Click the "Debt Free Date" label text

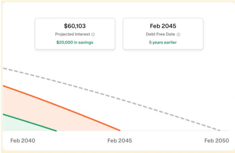coord(160,34)
